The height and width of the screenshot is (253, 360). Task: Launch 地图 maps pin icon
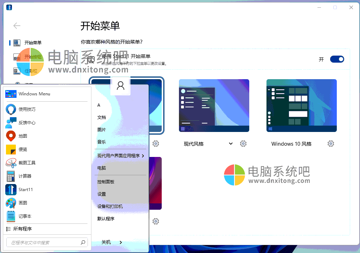11,136
